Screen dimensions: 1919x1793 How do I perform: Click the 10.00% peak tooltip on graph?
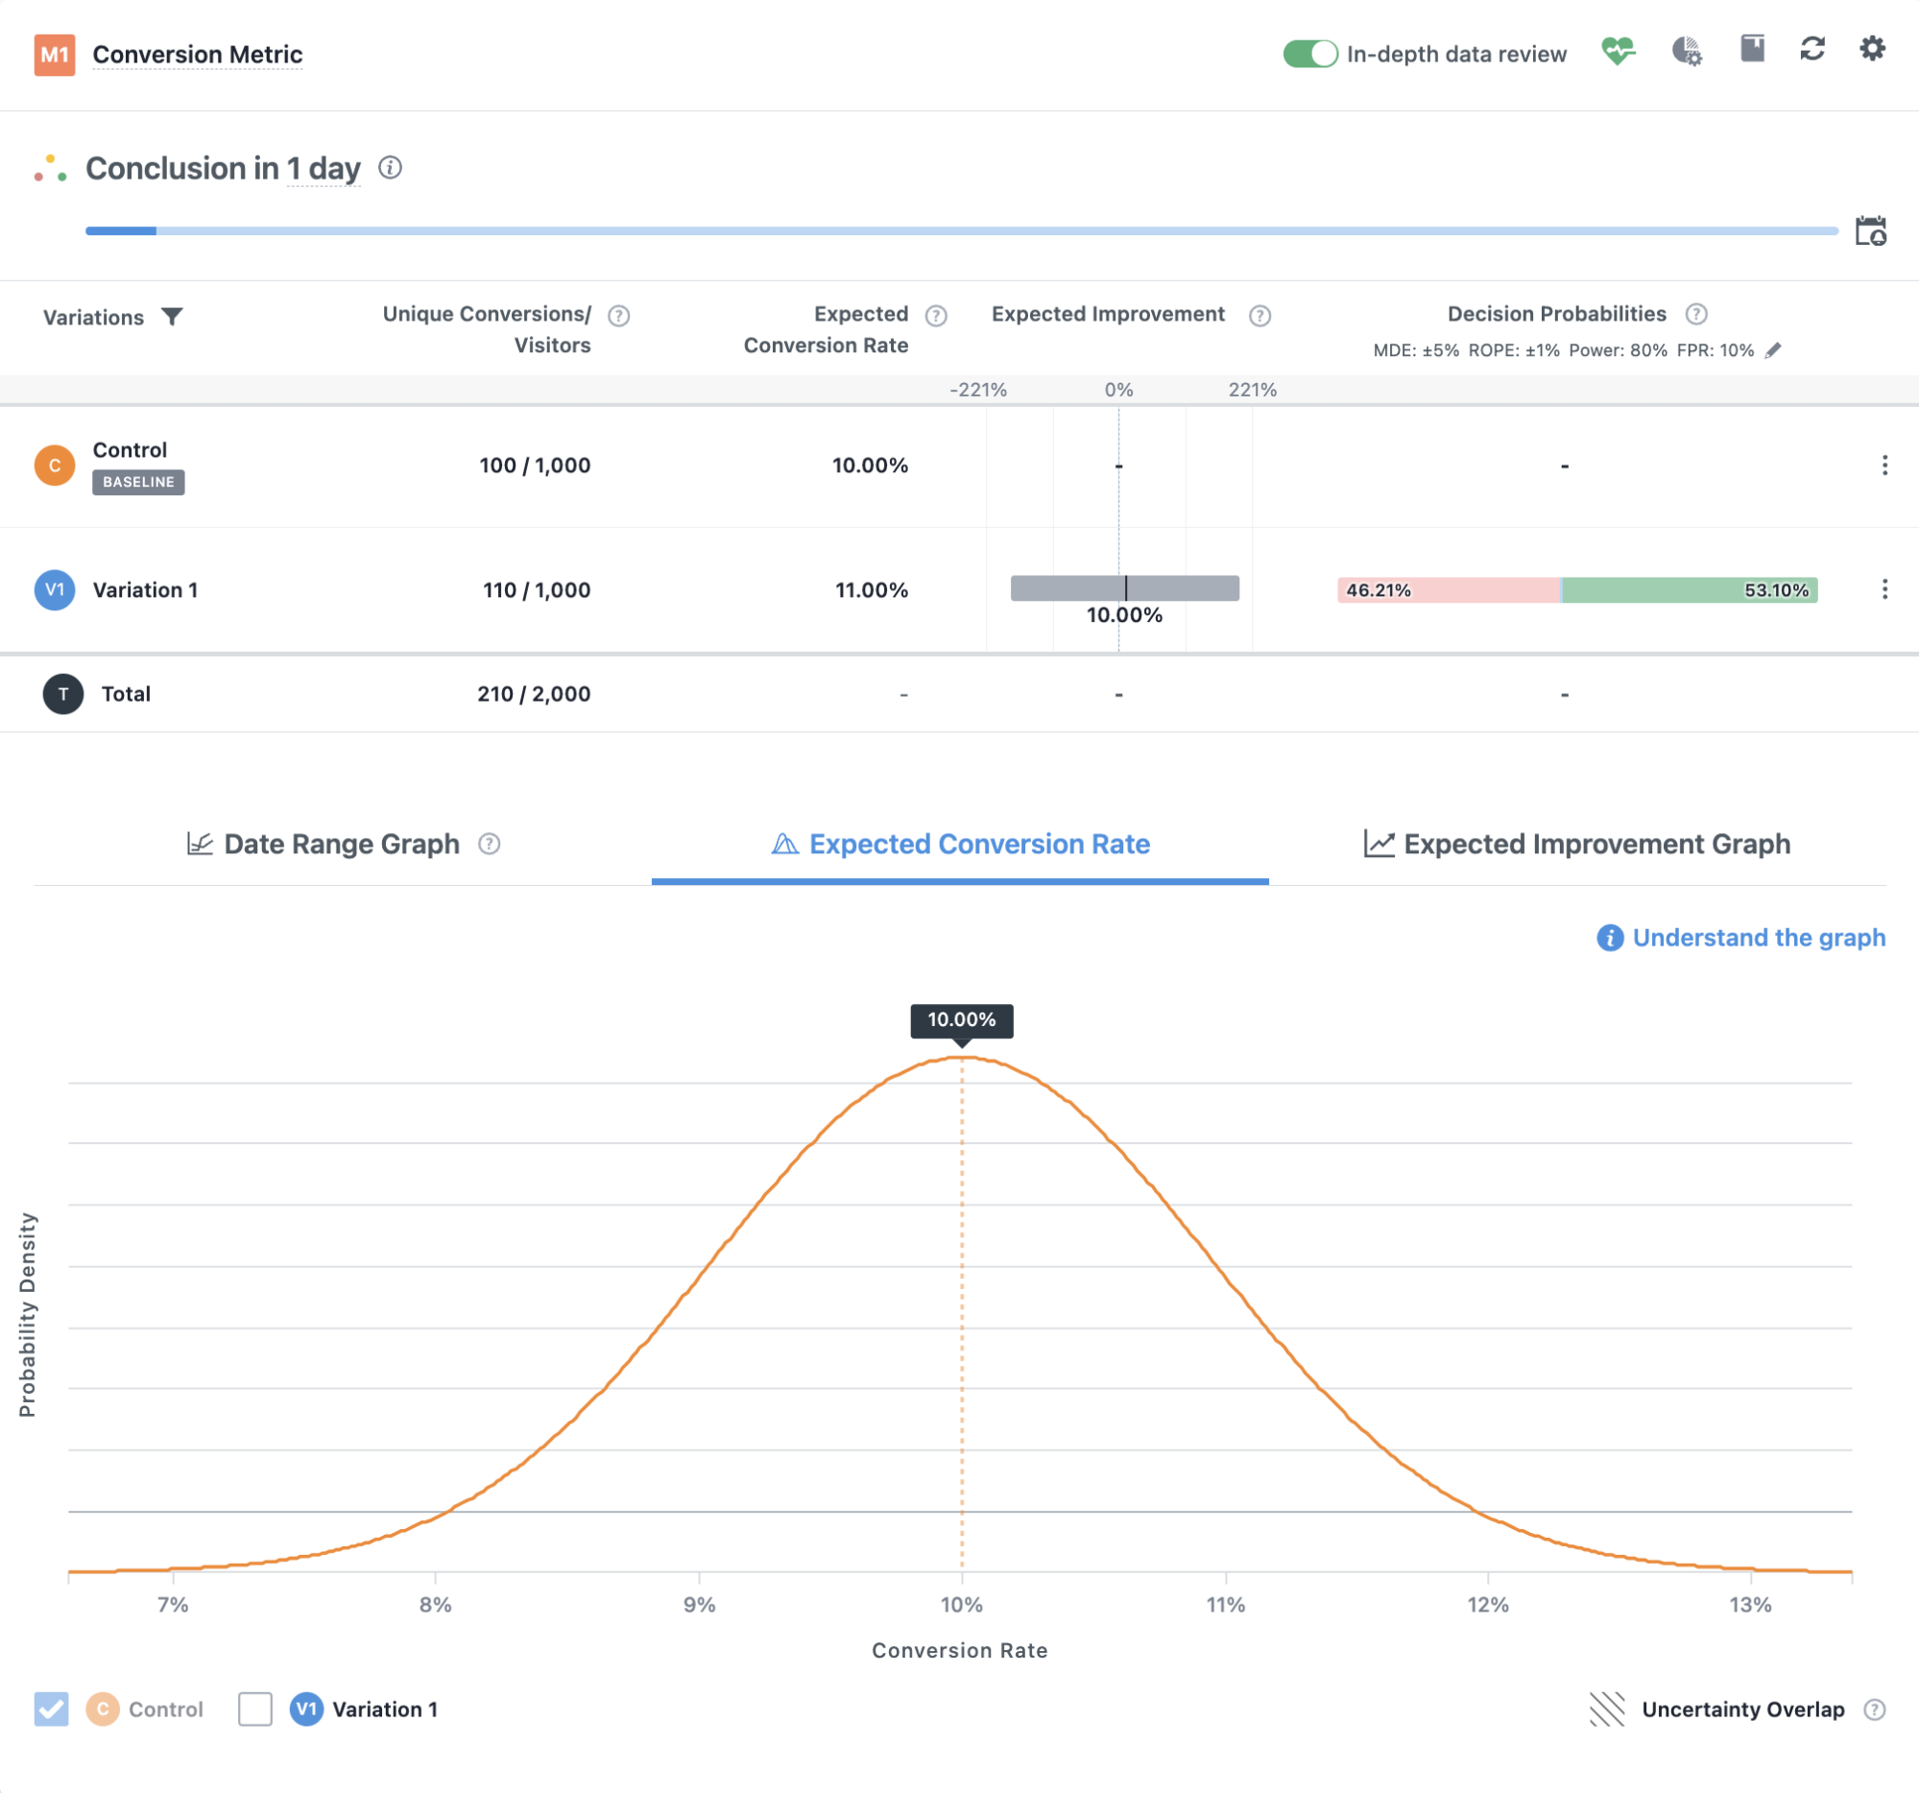[962, 1020]
